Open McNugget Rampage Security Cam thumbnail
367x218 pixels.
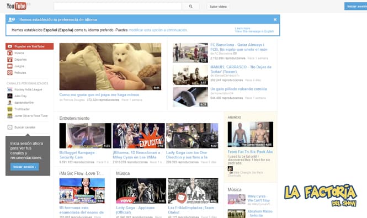[x=86, y=136]
